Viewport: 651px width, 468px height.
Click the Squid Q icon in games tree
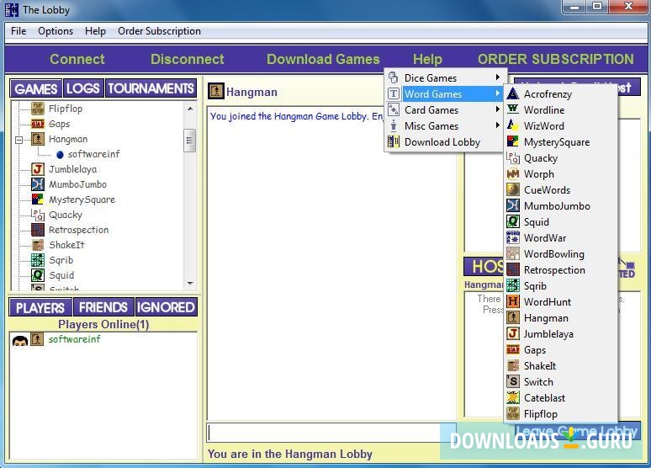[37, 275]
